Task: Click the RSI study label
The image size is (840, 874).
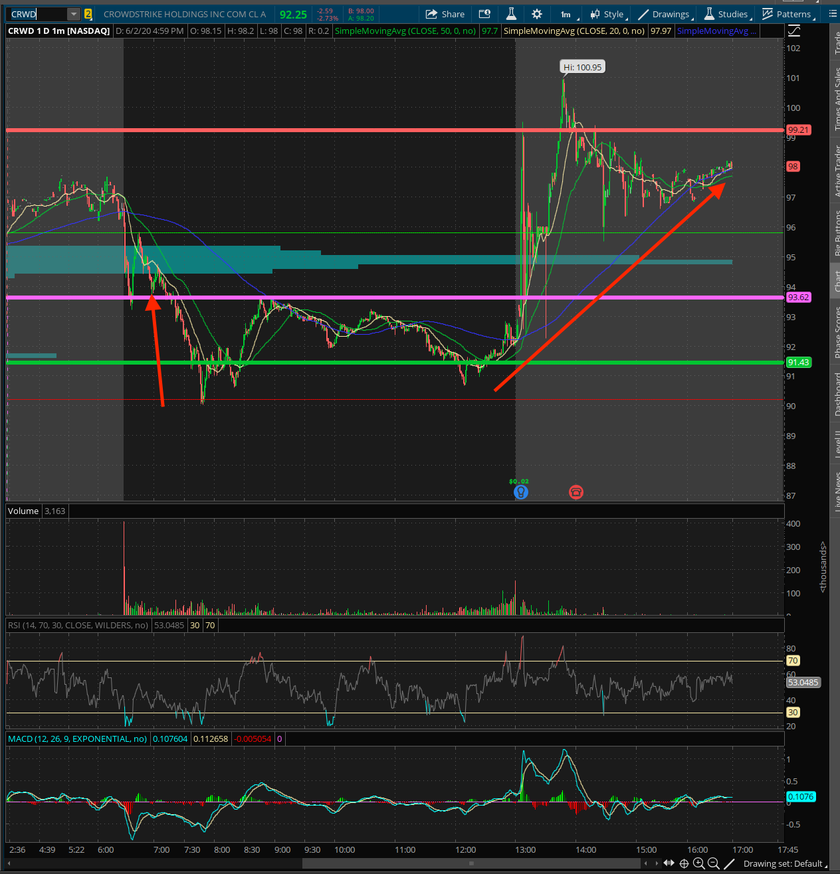Action: click(78, 625)
